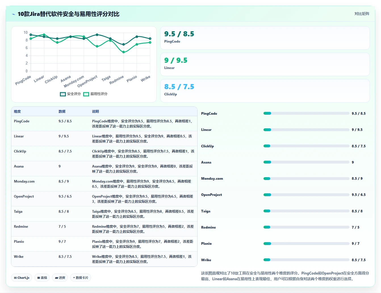Click the ClickUp progress bar
The height and width of the screenshot is (293, 381).
click(x=306, y=146)
